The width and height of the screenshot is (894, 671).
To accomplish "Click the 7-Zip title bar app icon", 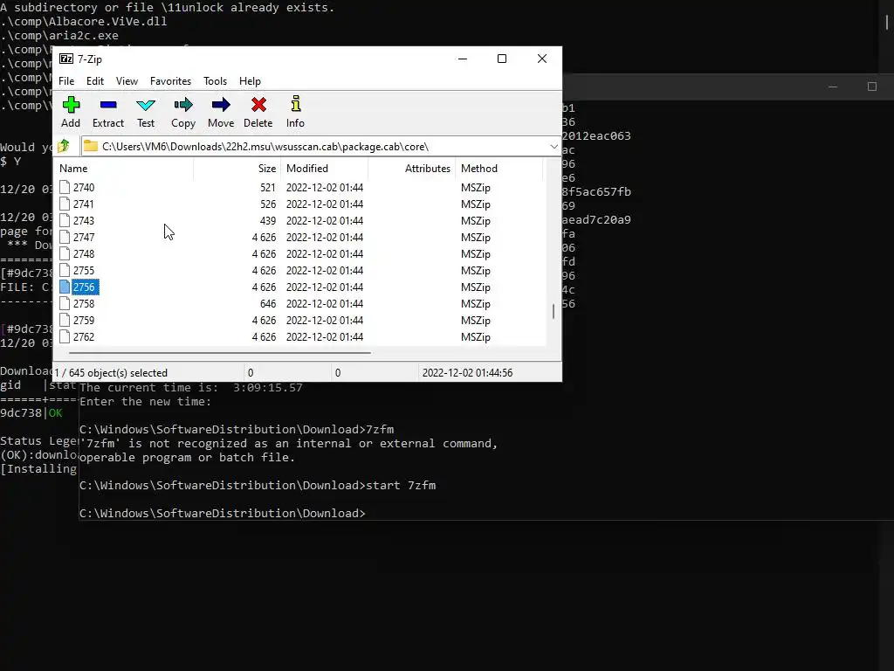I will [x=66, y=59].
